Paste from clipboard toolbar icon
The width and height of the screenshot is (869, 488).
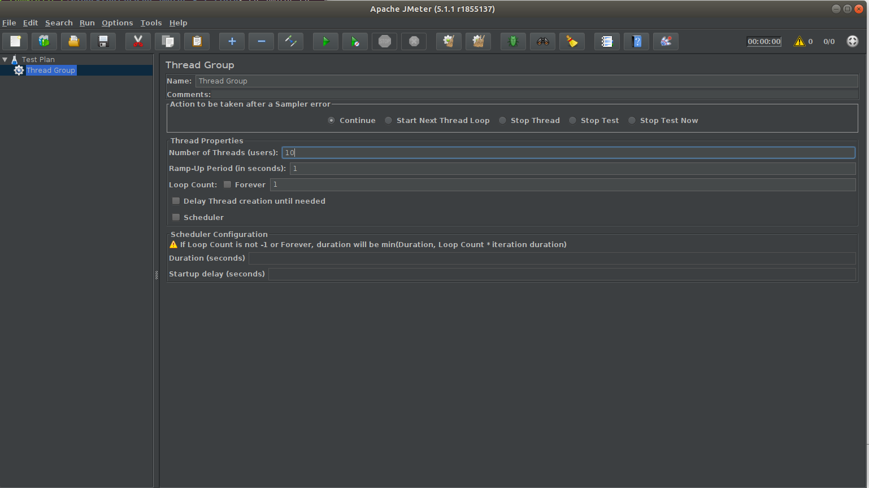(x=197, y=41)
